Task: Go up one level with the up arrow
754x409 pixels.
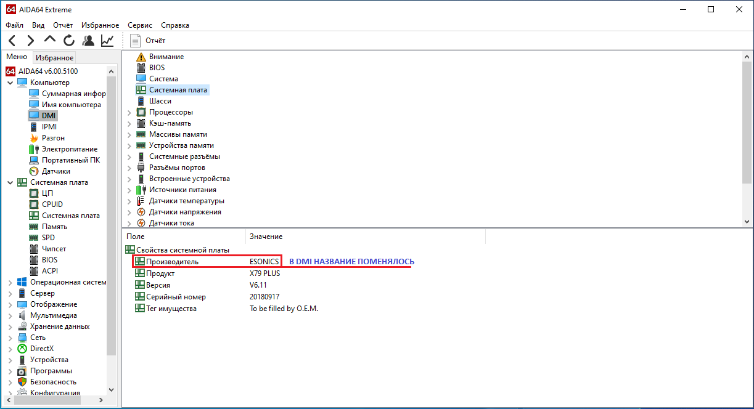Action: point(50,40)
